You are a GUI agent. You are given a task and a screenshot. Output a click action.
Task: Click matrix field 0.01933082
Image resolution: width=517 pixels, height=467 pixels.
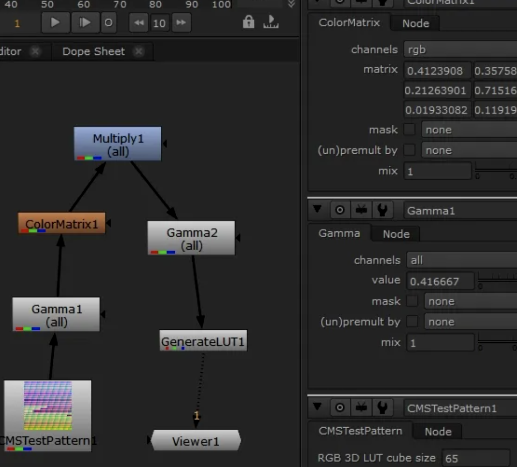tap(437, 110)
